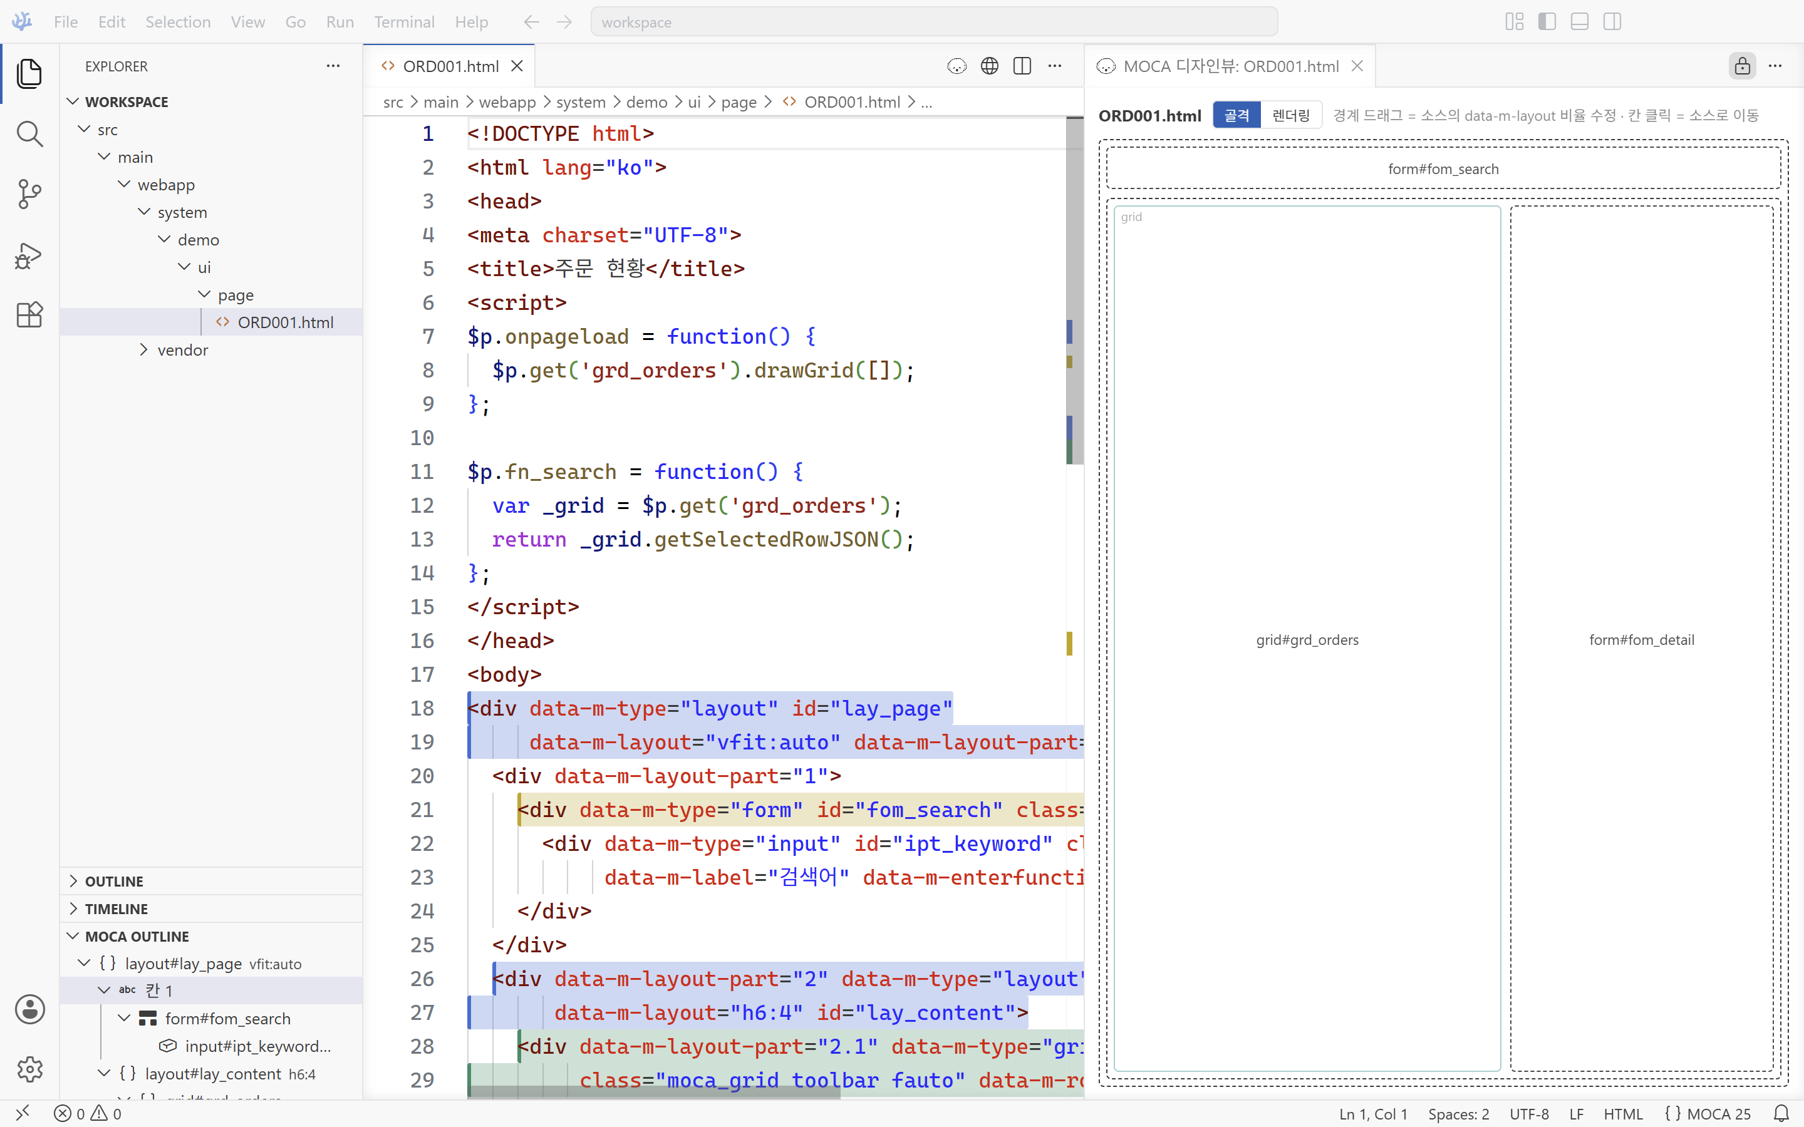The image size is (1804, 1127).
Task: Open the Search view in activity bar
Action: 29,134
